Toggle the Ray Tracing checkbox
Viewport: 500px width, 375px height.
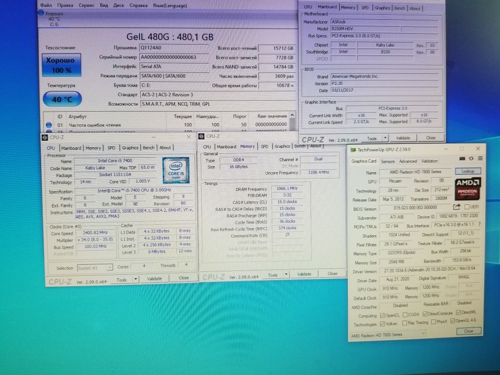pyautogui.click(x=404, y=323)
